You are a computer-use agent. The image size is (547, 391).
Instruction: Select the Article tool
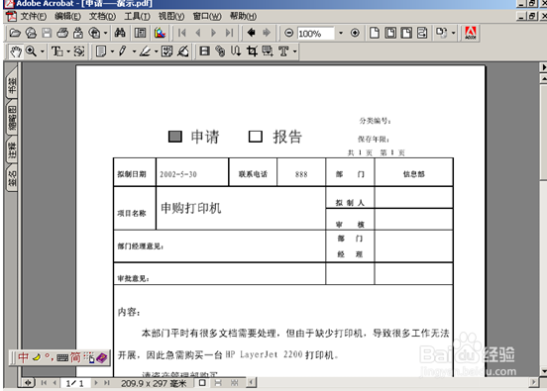coord(236,51)
